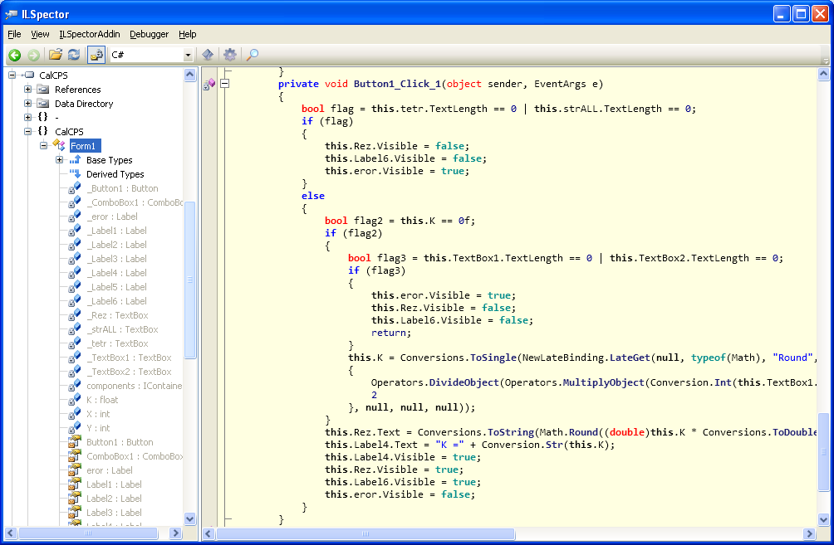Click the method marker icon in code gutter
This screenshot has width=834, height=545.
209,84
